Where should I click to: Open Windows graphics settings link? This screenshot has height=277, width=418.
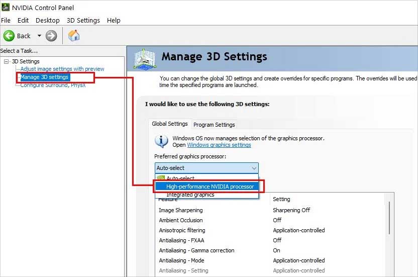[x=219, y=145]
